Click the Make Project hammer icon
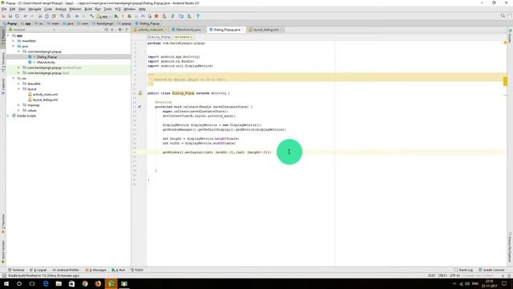 click(x=92, y=16)
